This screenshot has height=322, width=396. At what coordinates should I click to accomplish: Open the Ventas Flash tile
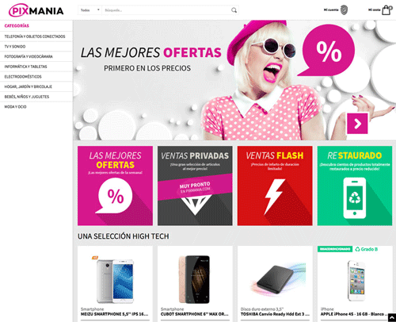[x=275, y=186]
